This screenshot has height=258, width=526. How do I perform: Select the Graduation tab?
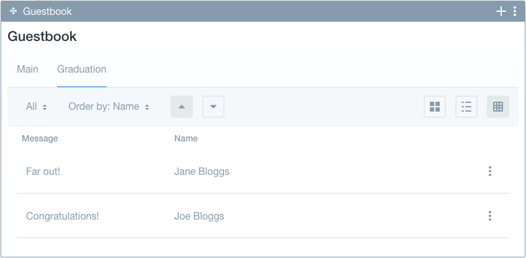(82, 69)
